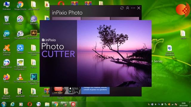
Task: Launch Baidu Browser from the taskbar
Action: [38, 104]
